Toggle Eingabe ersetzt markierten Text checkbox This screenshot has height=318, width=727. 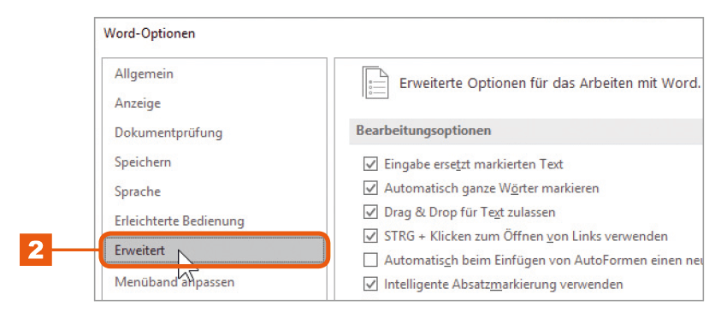370,164
